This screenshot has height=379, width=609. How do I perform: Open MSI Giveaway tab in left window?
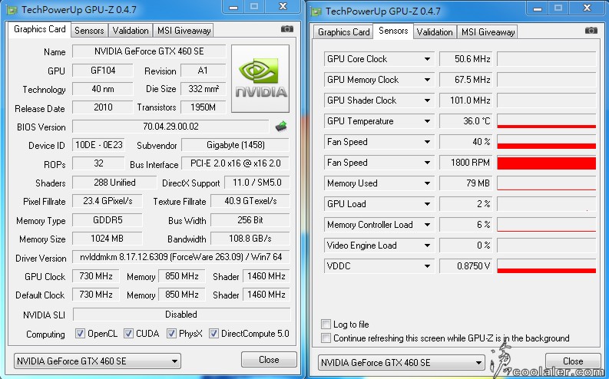pyautogui.click(x=184, y=30)
